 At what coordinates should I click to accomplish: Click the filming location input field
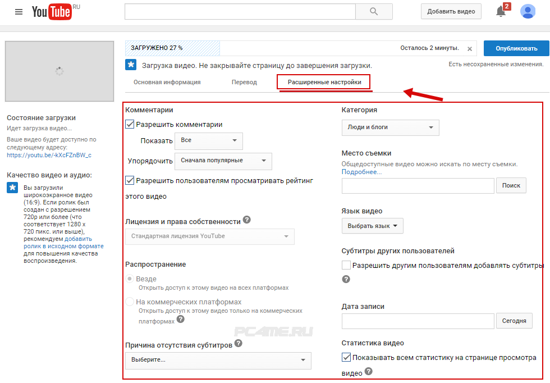(x=418, y=186)
